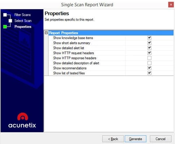Viewport: 175px width, 144px height.
Task: Enable Show HTTP response headers checkbox
Action: 149,58
